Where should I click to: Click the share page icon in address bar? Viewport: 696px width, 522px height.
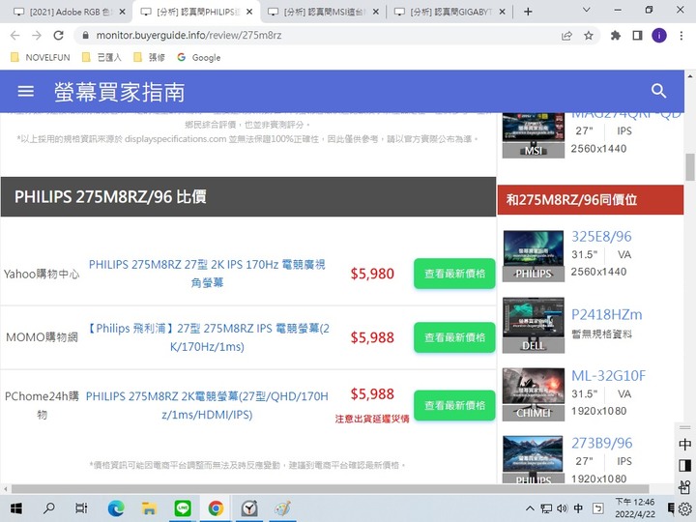(x=566, y=36)
